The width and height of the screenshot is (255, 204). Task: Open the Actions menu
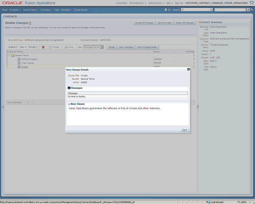pyautogui.click(x=13, y=47)
